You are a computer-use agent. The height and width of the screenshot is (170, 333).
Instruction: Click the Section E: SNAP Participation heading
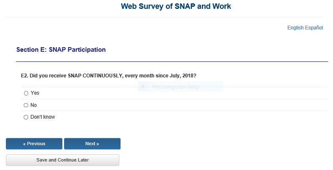(x=61, y=50)
